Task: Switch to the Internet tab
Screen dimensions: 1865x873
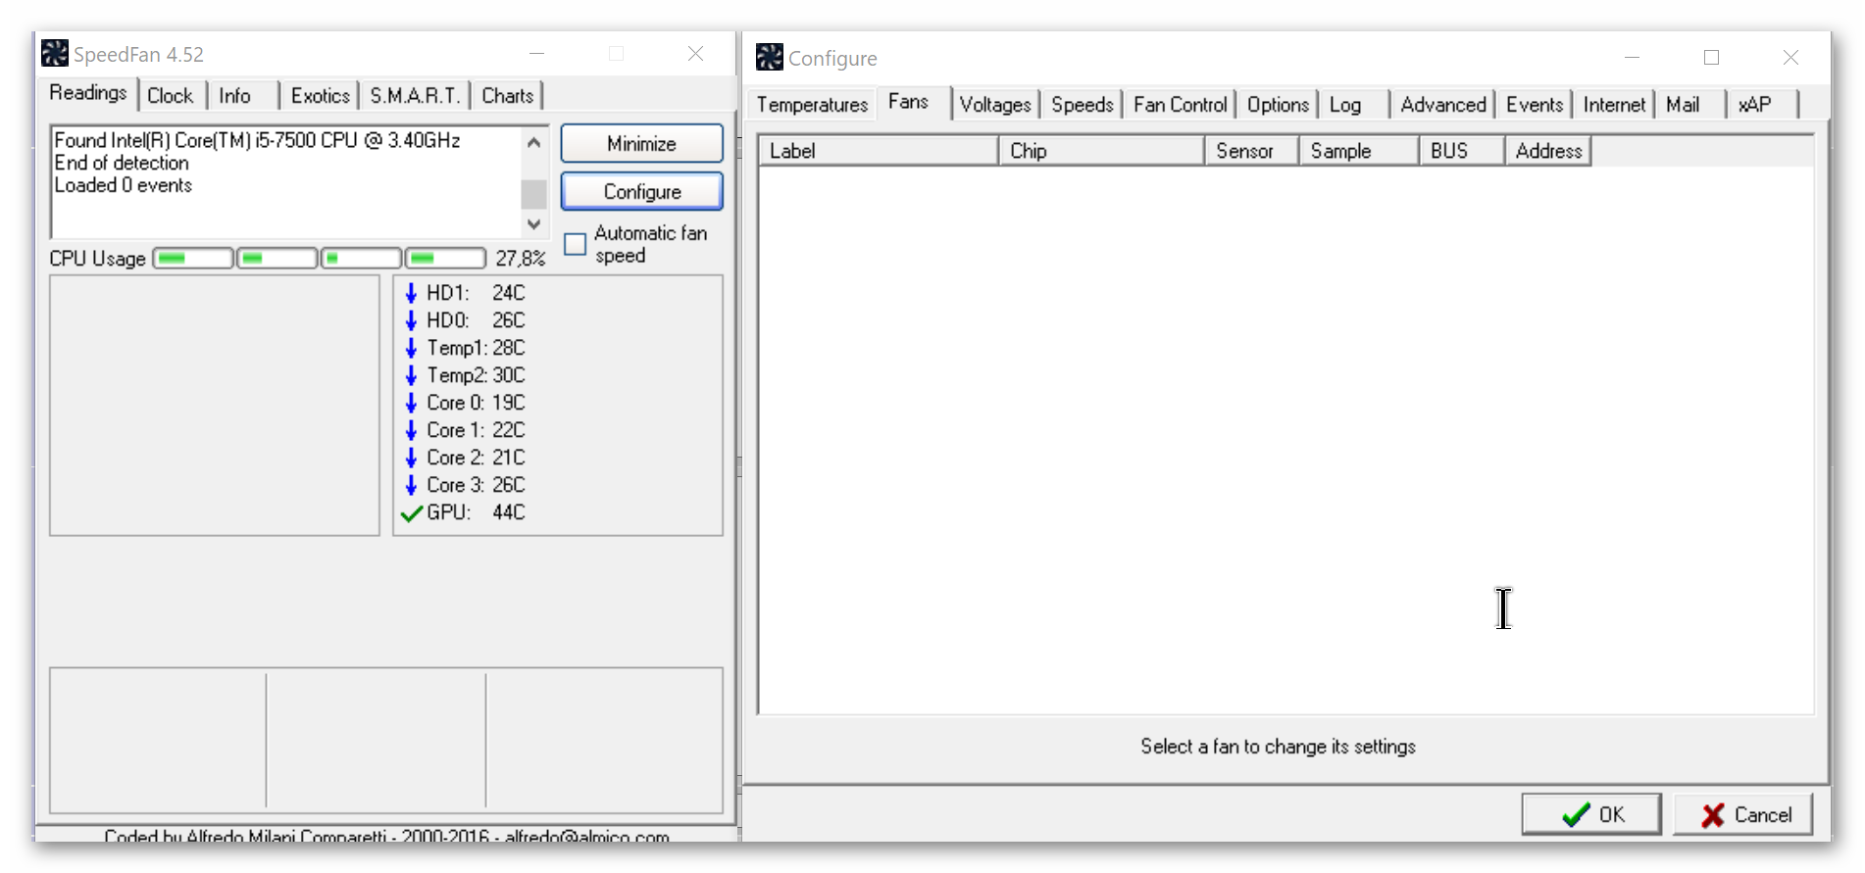Action: (1614, 105)
